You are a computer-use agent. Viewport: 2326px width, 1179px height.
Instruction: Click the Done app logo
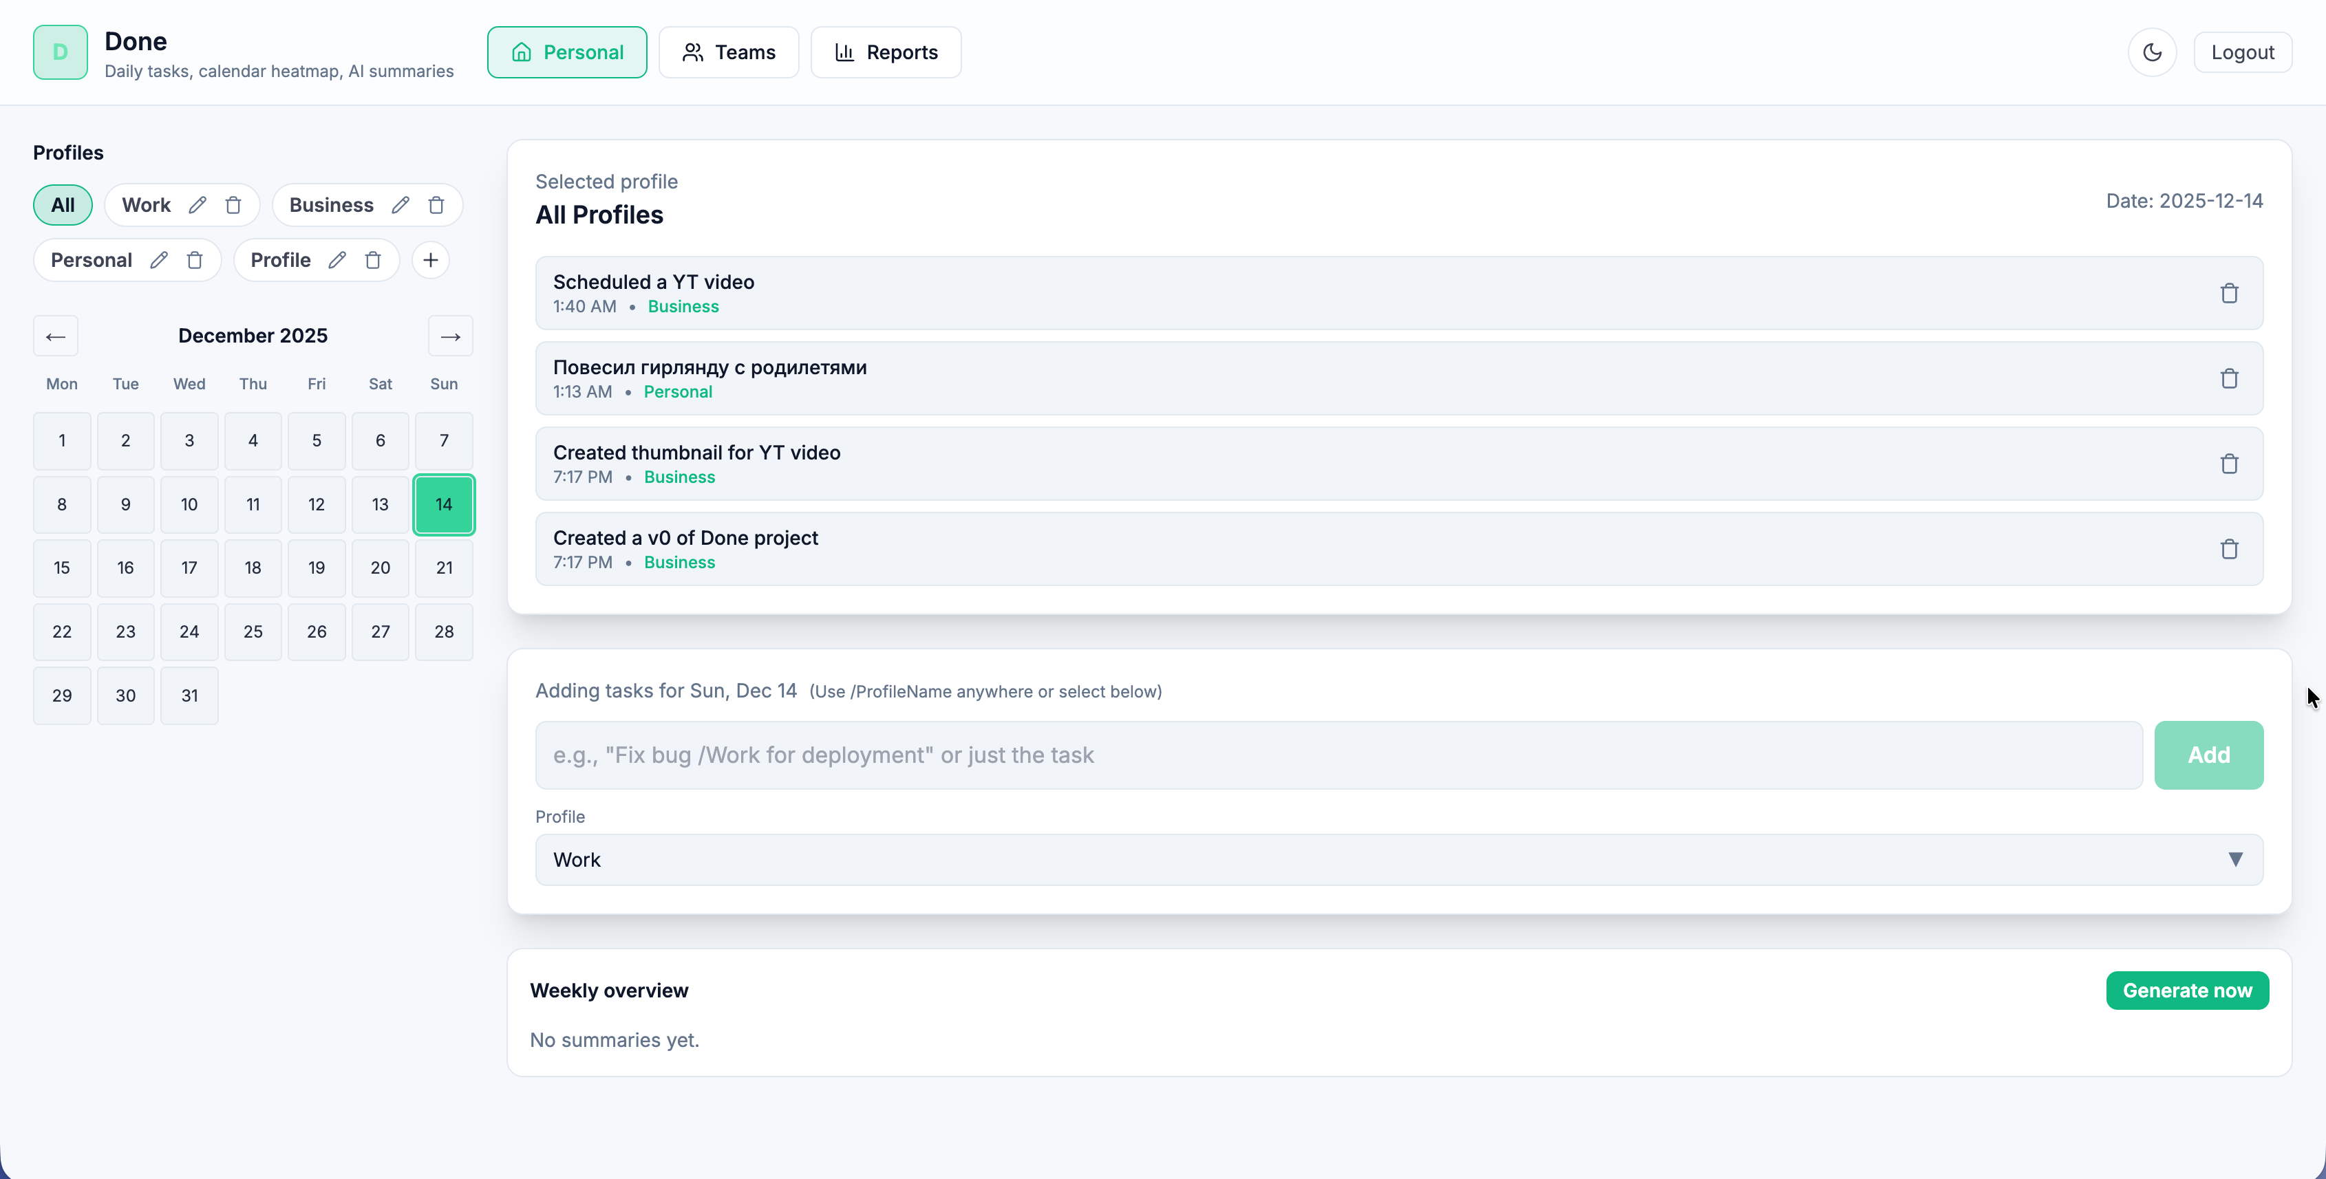coord(60,52)
